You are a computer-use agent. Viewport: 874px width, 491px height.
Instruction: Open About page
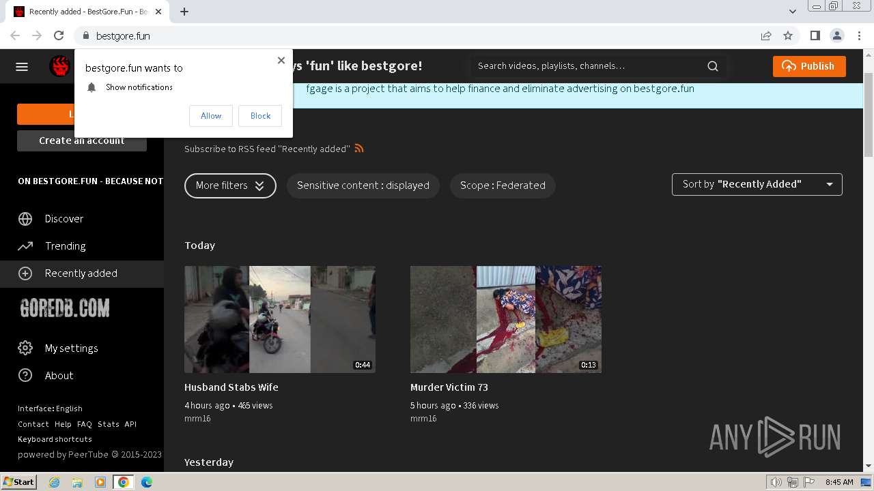[59, 376]
